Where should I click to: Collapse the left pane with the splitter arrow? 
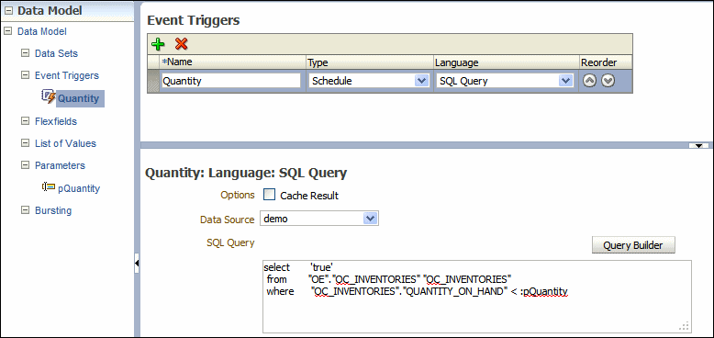137,264
